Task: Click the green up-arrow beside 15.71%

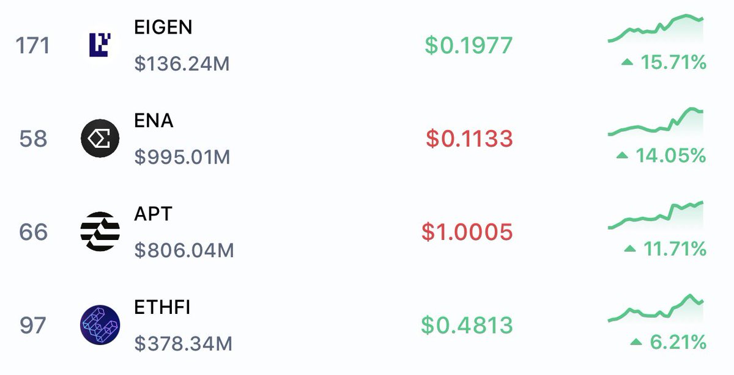Action: click(627, 62)
